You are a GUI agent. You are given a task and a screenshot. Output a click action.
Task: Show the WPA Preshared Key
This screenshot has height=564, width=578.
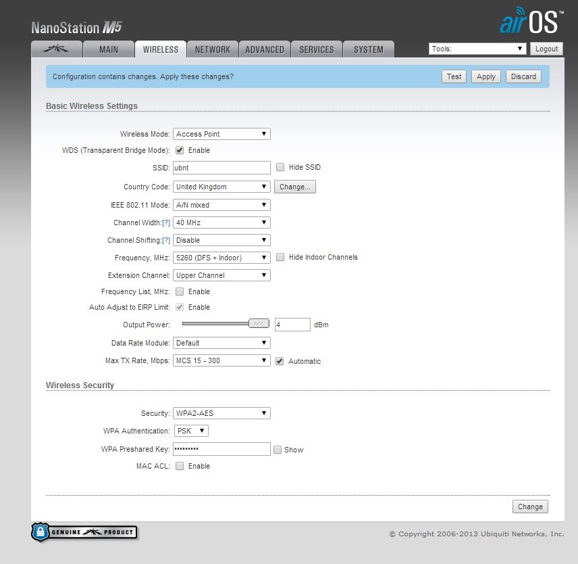[x=278, y=449]
